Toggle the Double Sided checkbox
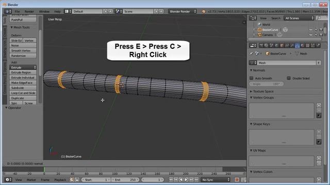 [289, 78]
